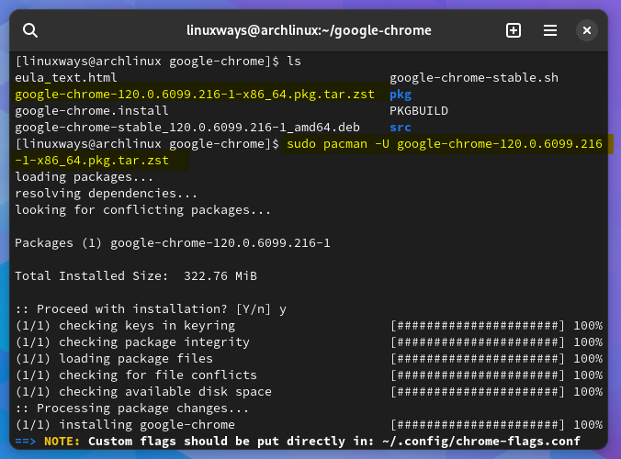Click the 'loading package files' line

click(x=114, y=359)
